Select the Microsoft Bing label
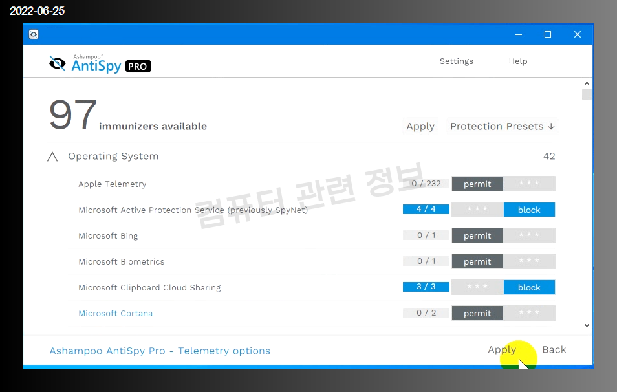The width and height of the screenshot is (617, 392). click(108, 235)
